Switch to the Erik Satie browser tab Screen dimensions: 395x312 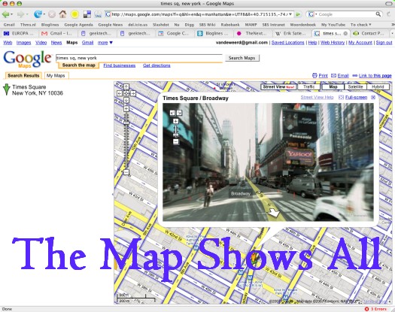292,33
